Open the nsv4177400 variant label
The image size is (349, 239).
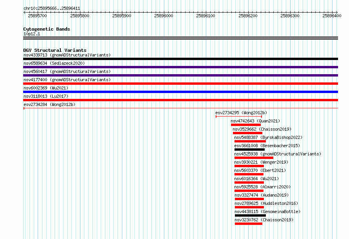coord(67,80)
